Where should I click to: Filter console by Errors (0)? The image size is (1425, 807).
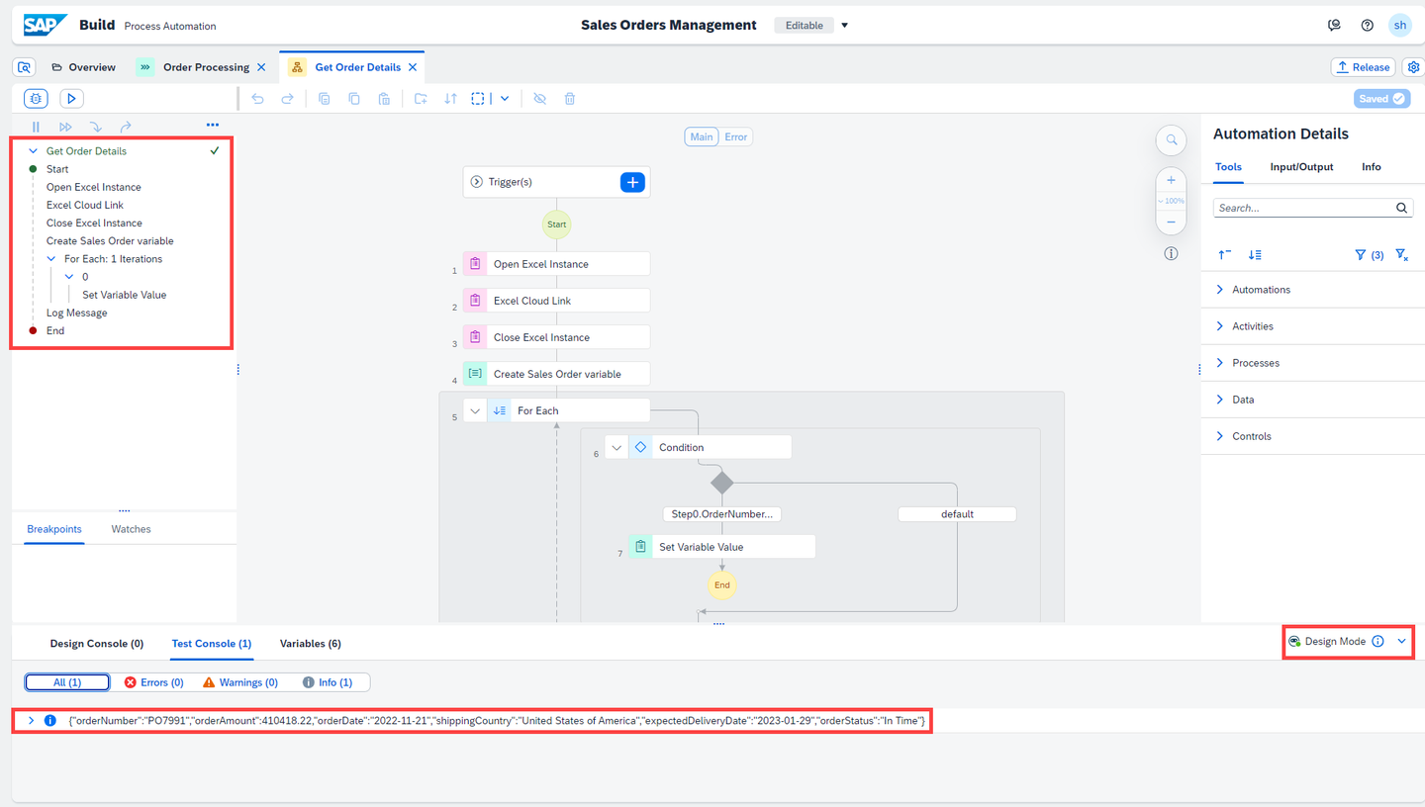[x=154, y=682]
